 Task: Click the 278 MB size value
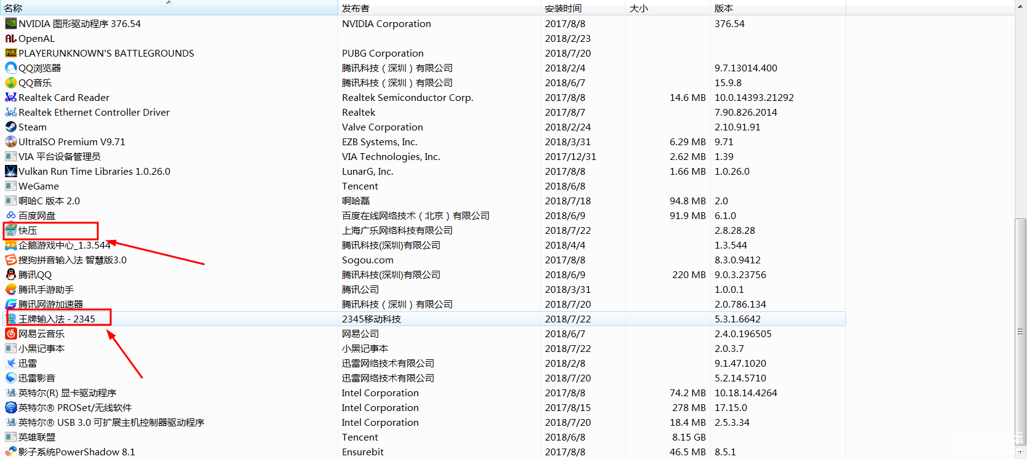pos(689,407)
